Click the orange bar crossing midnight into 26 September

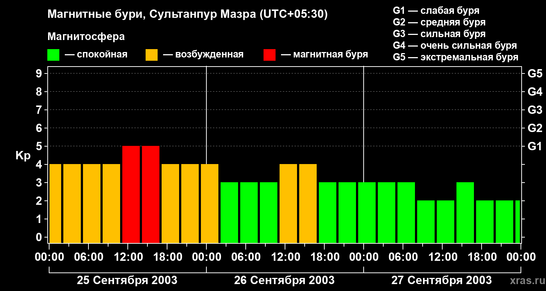pos(210,204)
